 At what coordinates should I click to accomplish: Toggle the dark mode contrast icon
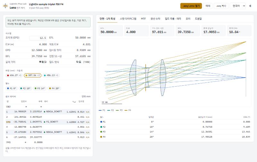(251, 6)
